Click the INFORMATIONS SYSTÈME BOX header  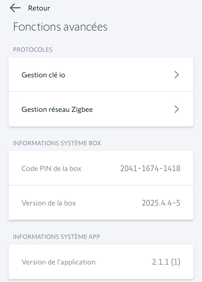pos(57,143)
